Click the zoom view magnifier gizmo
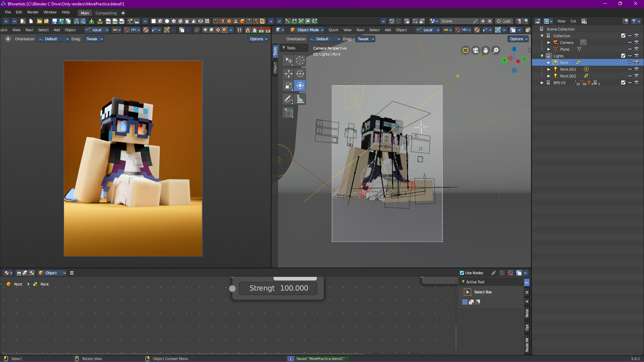Image resolution: width=644 pixels, height=362 pixels. 496,50
